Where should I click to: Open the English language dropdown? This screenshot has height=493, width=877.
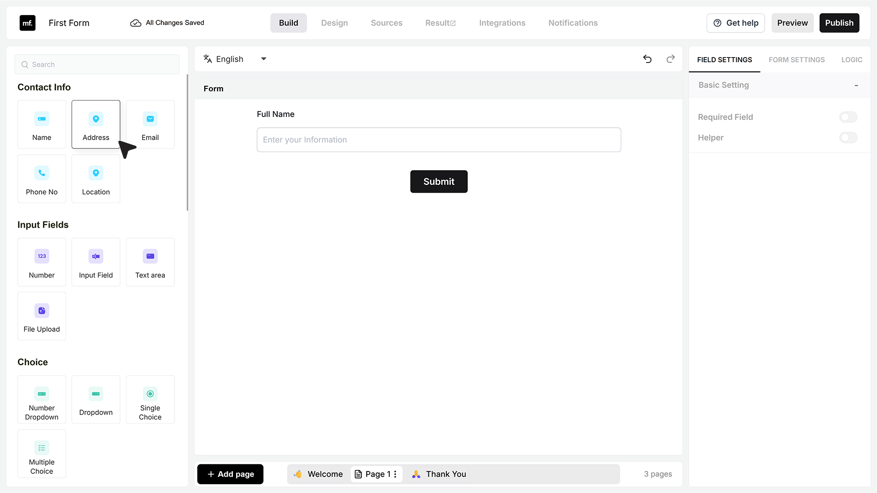coord(235,59)
